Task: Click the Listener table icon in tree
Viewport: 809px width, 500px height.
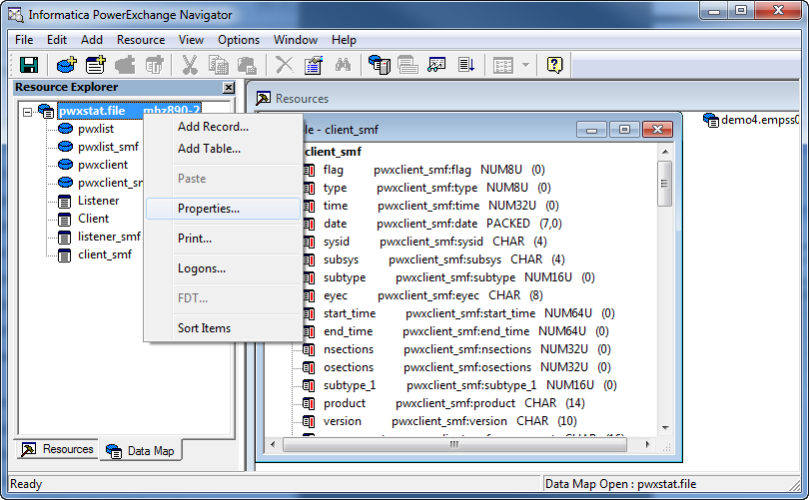Action: point(66,201)
